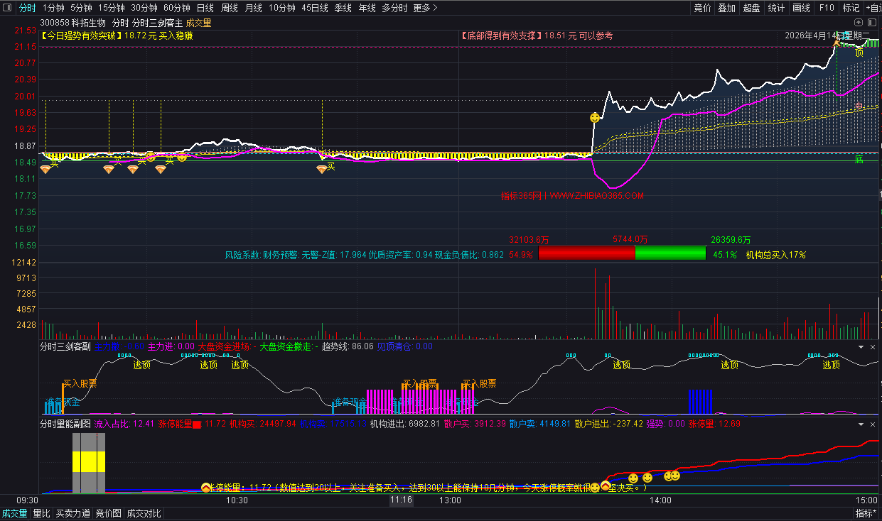This screenshot has width=882, height=521.
Task: Open the 月线 monthly chart
Action: tap(253, 8)
